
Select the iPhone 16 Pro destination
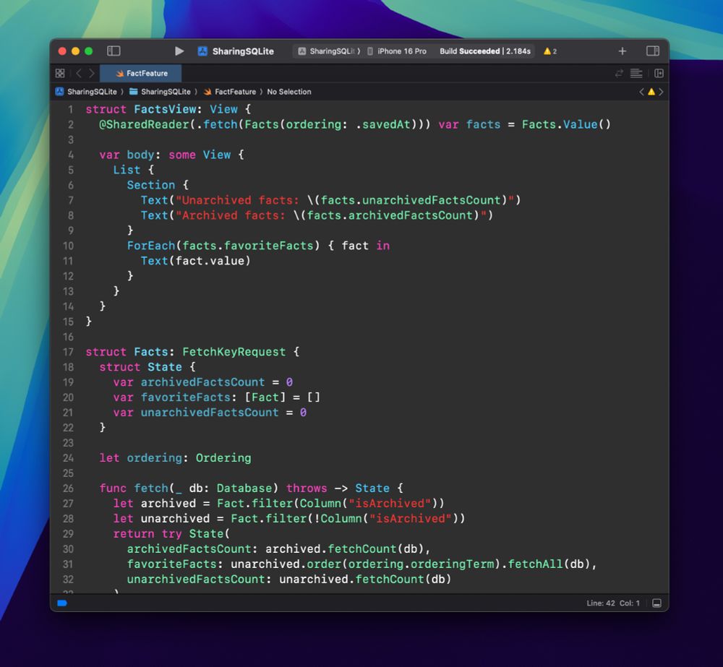pos(396,51)
